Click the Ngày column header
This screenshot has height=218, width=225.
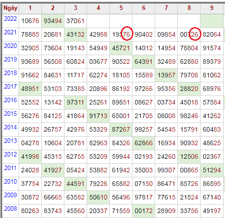pyautogui.click(x=10, y=8)
